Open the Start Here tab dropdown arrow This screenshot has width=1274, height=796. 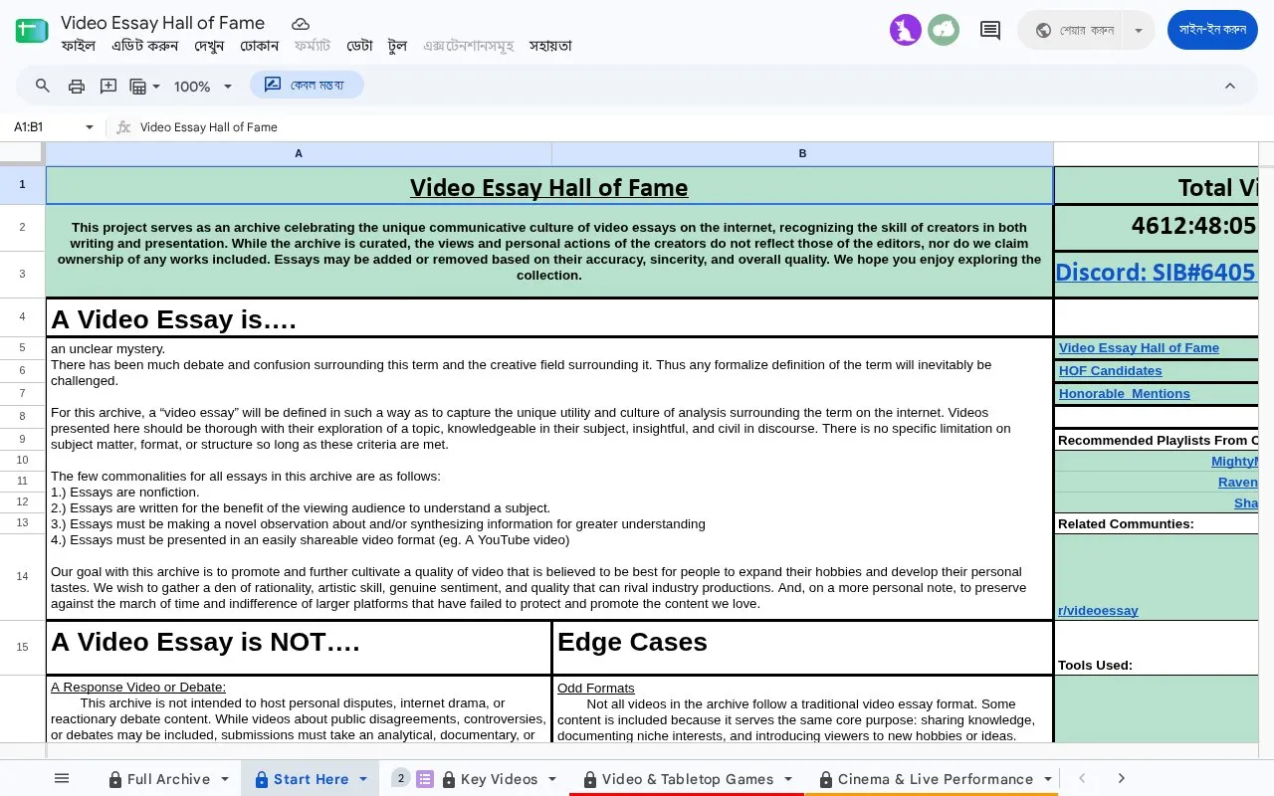pos(363,779)
